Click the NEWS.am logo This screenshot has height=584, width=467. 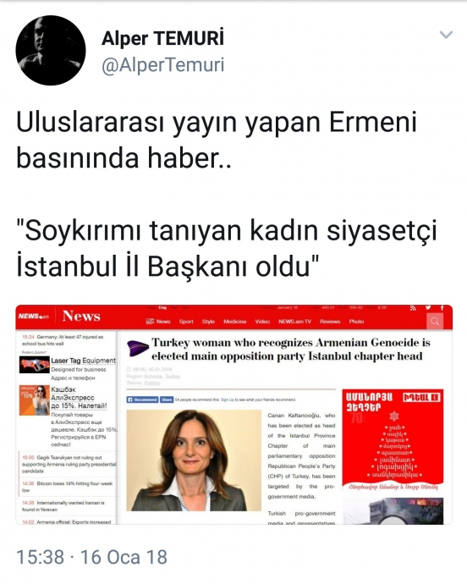[x=34, y=317]
